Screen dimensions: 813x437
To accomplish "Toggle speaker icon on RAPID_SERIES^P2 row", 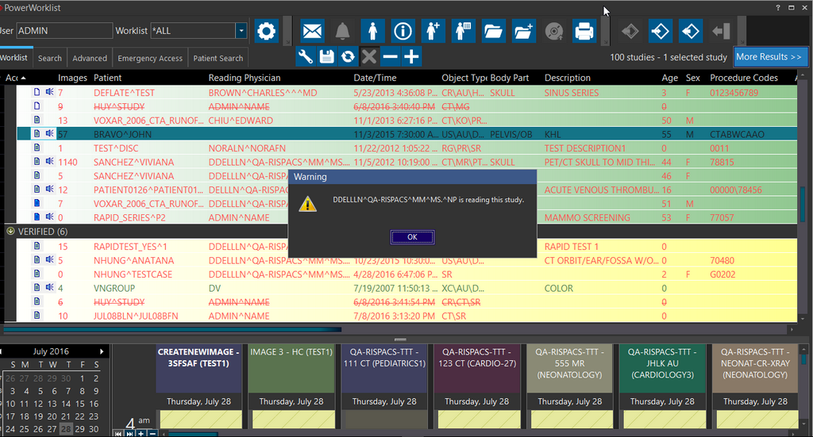I will 49,217.
